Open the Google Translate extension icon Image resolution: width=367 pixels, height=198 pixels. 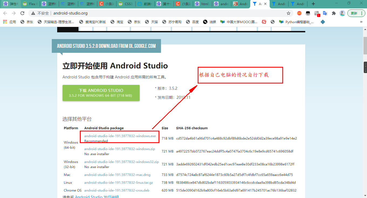coord(325,13)
